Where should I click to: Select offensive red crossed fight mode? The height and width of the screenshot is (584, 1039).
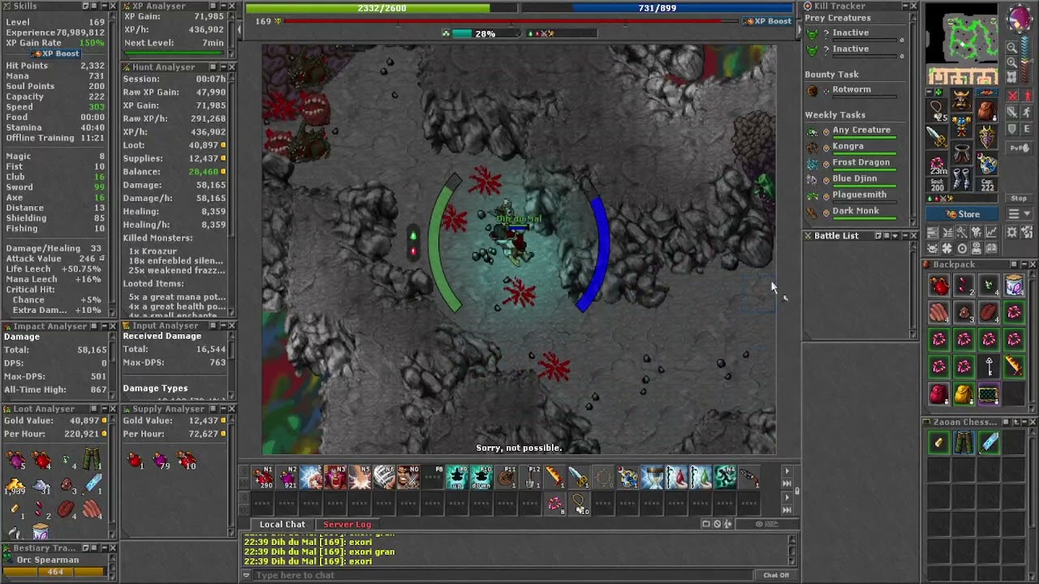(x=1013, y=96)
